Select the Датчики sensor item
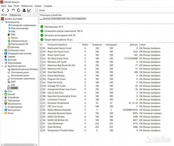 (15, 47)
